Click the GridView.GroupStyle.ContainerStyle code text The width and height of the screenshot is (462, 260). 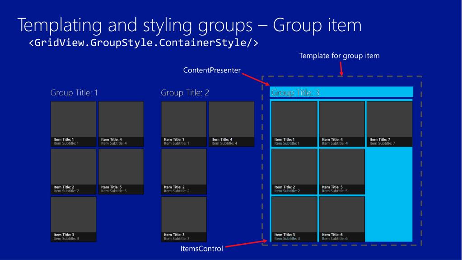(144, 43)
